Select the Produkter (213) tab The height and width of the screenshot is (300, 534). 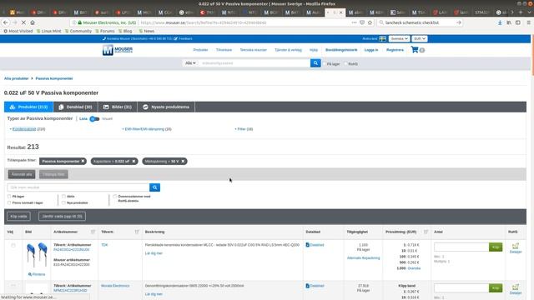pos(28,107)
